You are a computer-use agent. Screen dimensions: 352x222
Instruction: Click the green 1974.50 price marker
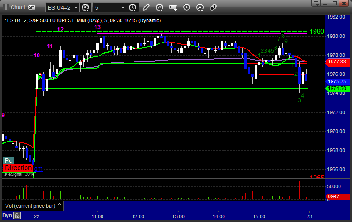338,88
